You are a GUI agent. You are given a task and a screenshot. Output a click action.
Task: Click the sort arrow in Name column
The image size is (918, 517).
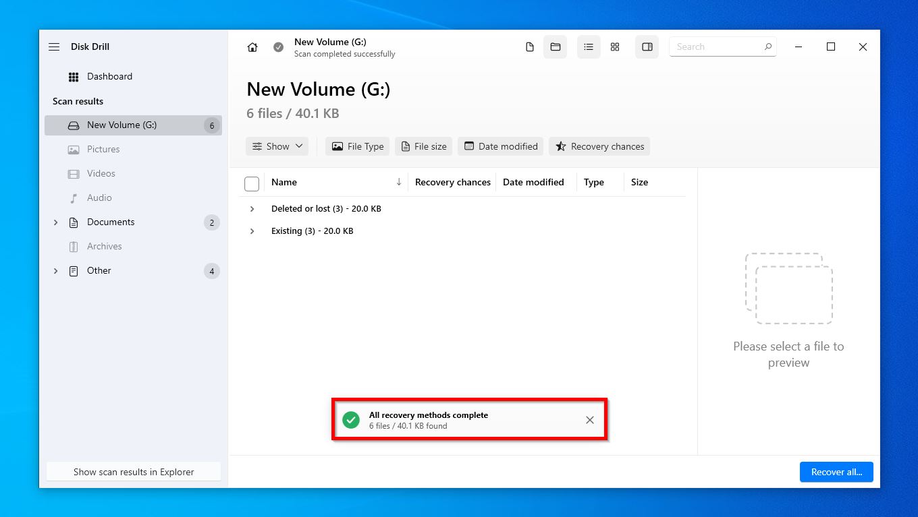pyautogui.click(x=399, y=182)
